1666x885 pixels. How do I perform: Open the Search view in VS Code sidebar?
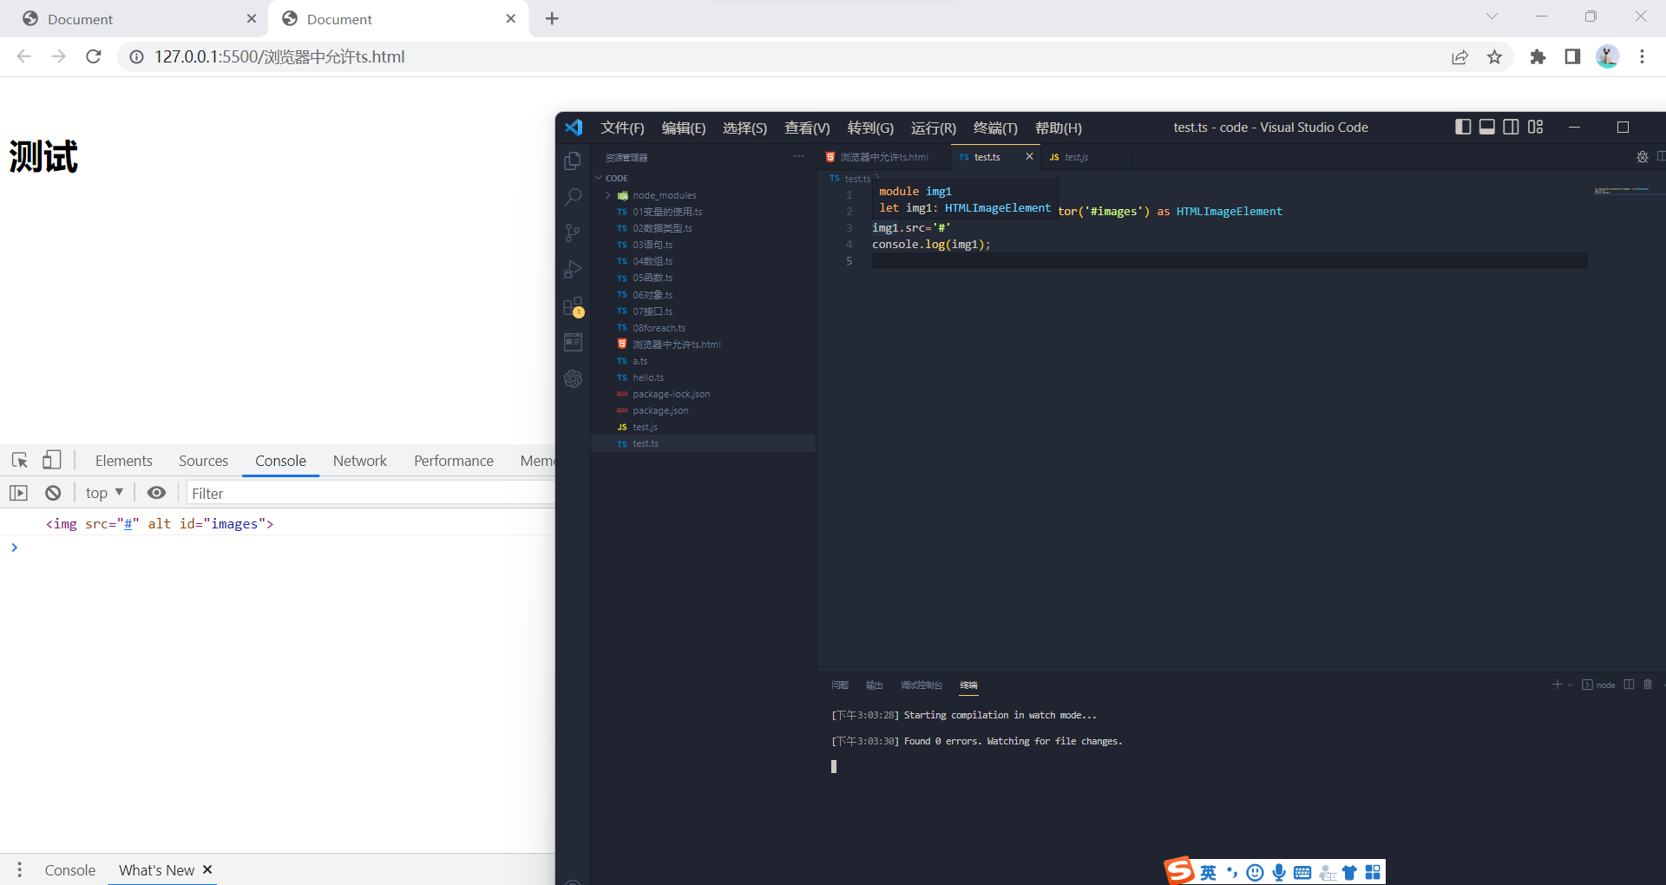573,197
